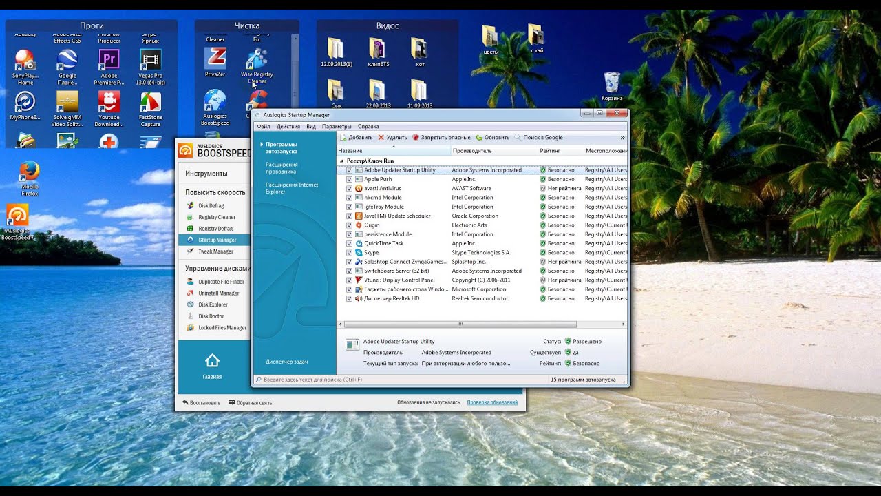Click Запретить опасные in toolbar

pyautogui.click(x=441, y=137)
